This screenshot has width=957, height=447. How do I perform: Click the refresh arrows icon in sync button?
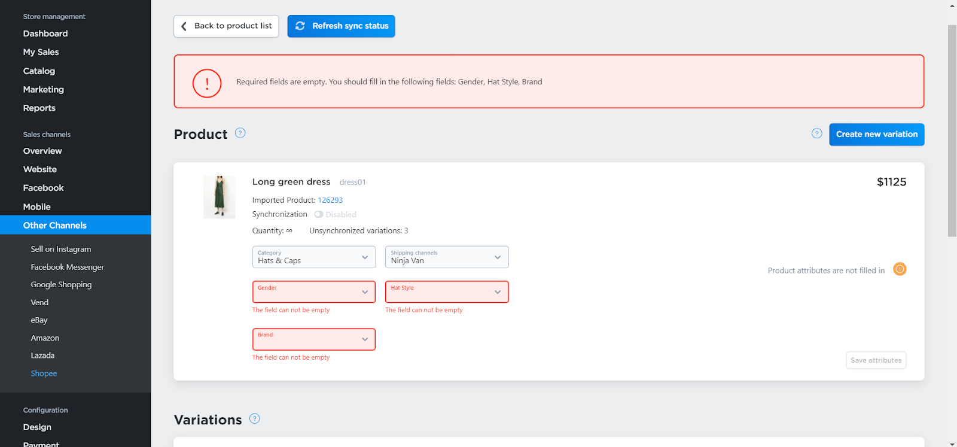(x=300, y=26)
